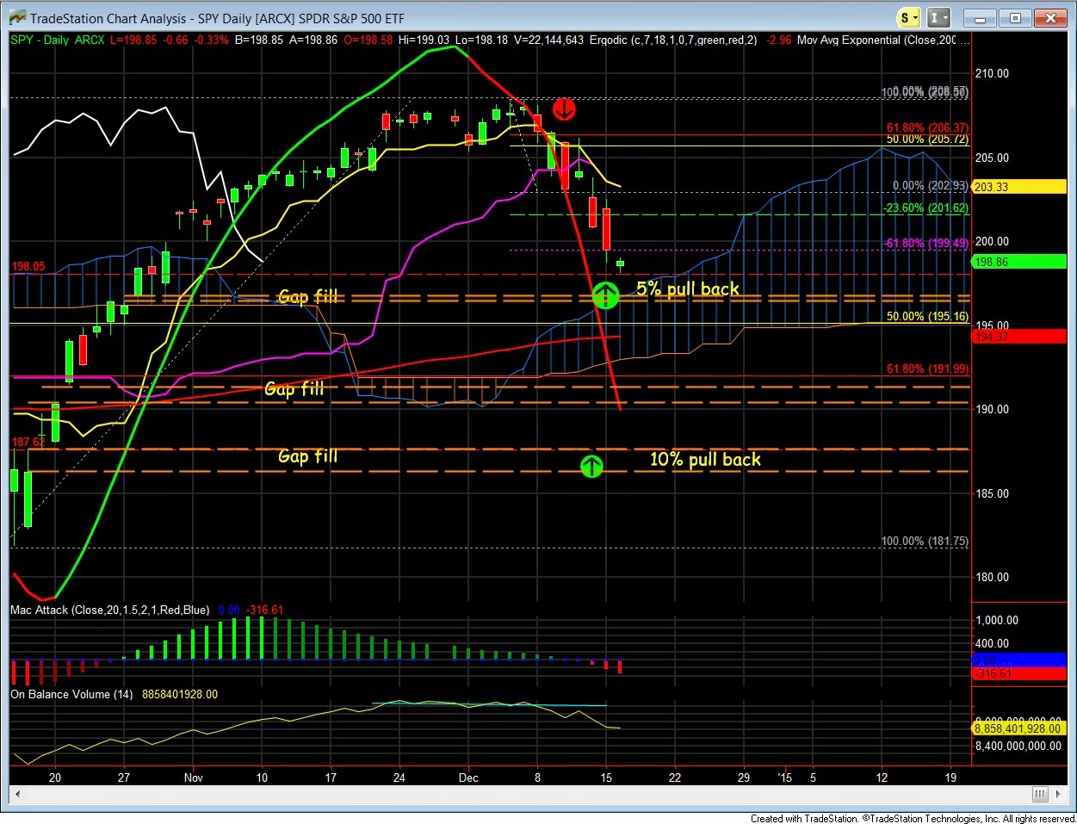This screenshot has width=1077, height=824.
Task: Open the gray I interval link dropdown
Action: click(939, 18)
